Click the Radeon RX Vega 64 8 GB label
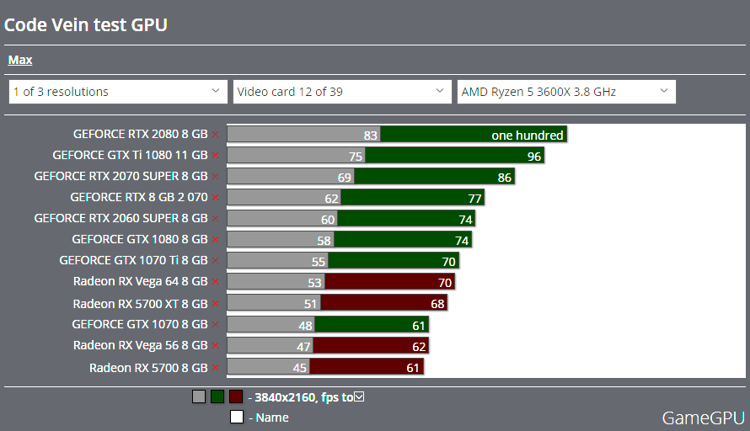The width and height of the screenshot is (750, 431). [x=141, y=281]
